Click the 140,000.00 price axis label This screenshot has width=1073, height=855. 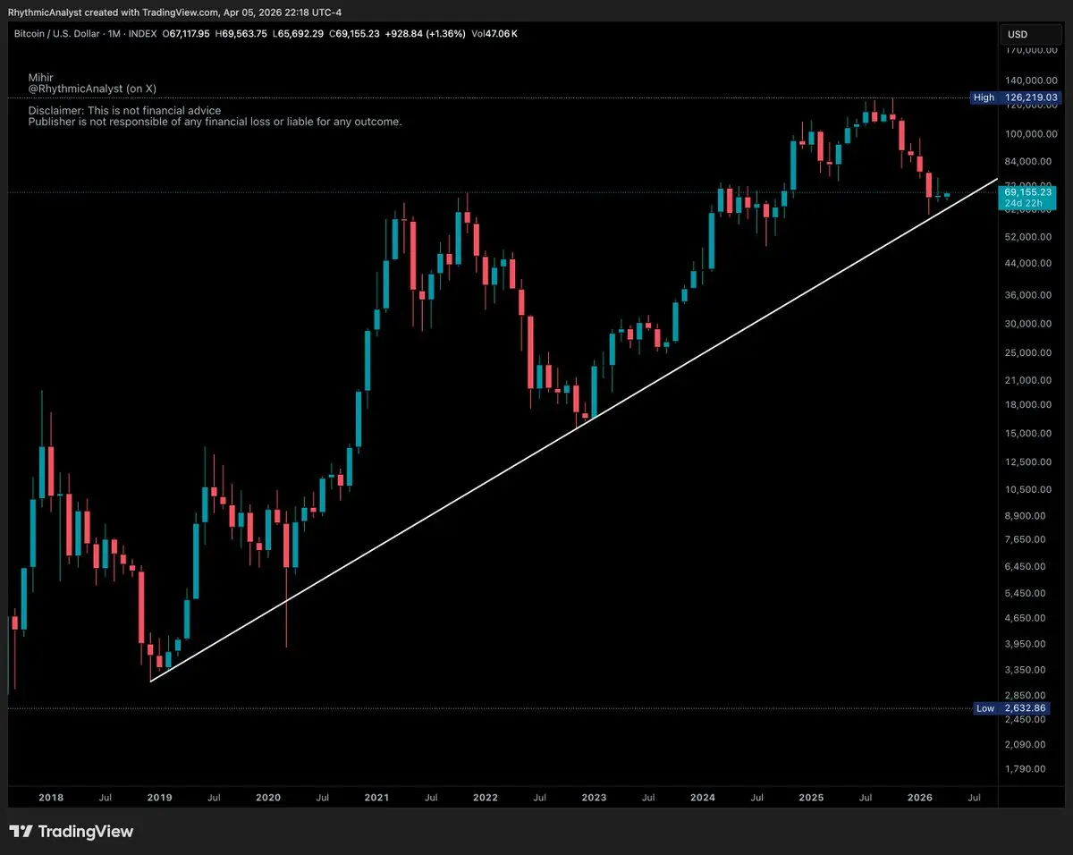(x=1031, y=80)
